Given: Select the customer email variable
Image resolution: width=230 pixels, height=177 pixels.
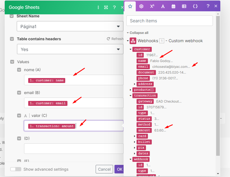Looking at the screenshot, I should (143, 66).
